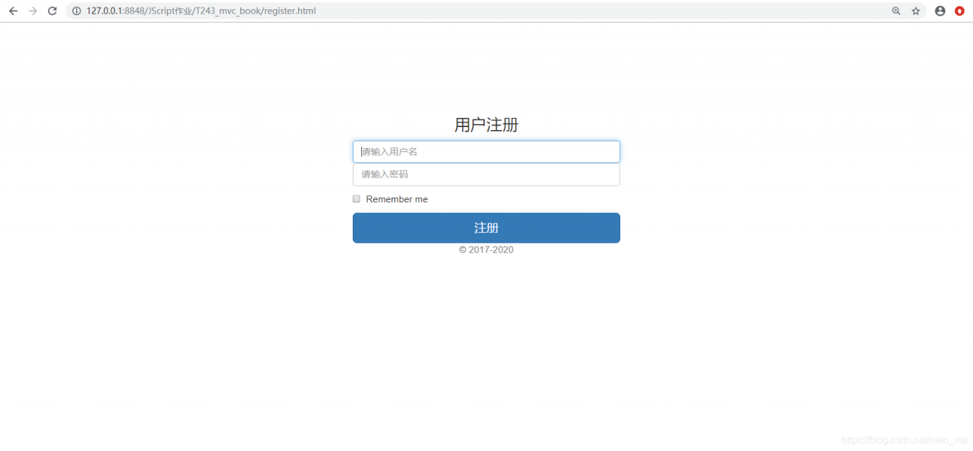
Task: Open the user profile avatar icon
Action: click(940, 11)
